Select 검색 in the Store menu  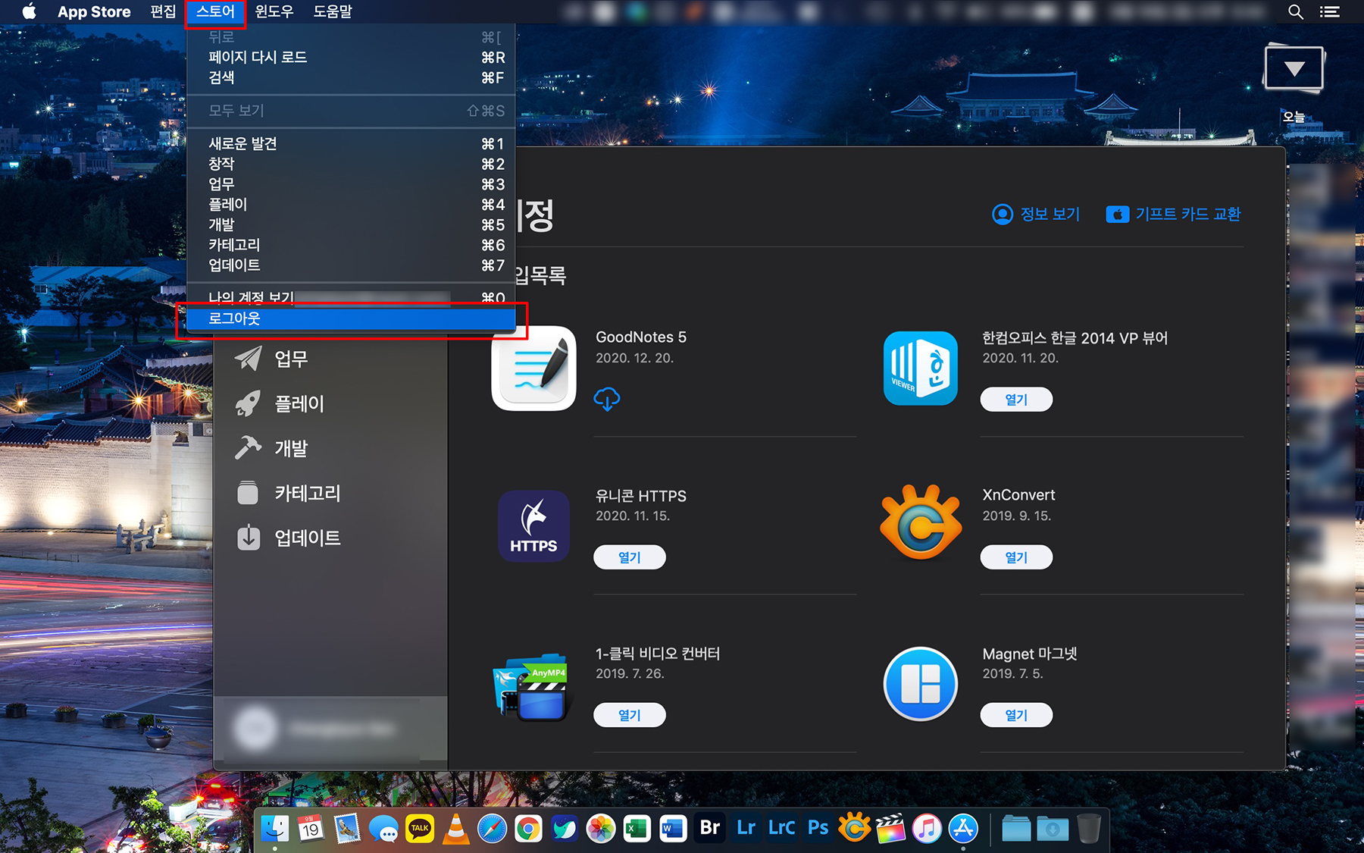click(351, 77)
